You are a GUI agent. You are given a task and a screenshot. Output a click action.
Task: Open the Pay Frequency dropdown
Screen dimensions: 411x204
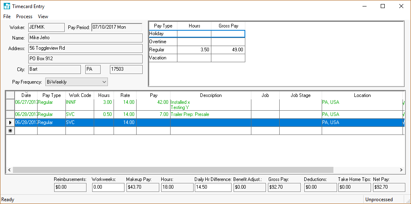(76, 82)
